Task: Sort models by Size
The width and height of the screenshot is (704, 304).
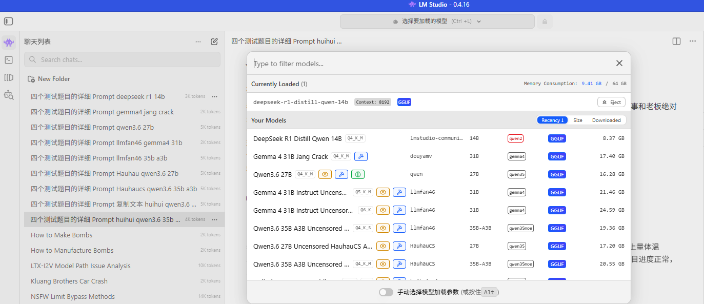Action: [578, 120]
